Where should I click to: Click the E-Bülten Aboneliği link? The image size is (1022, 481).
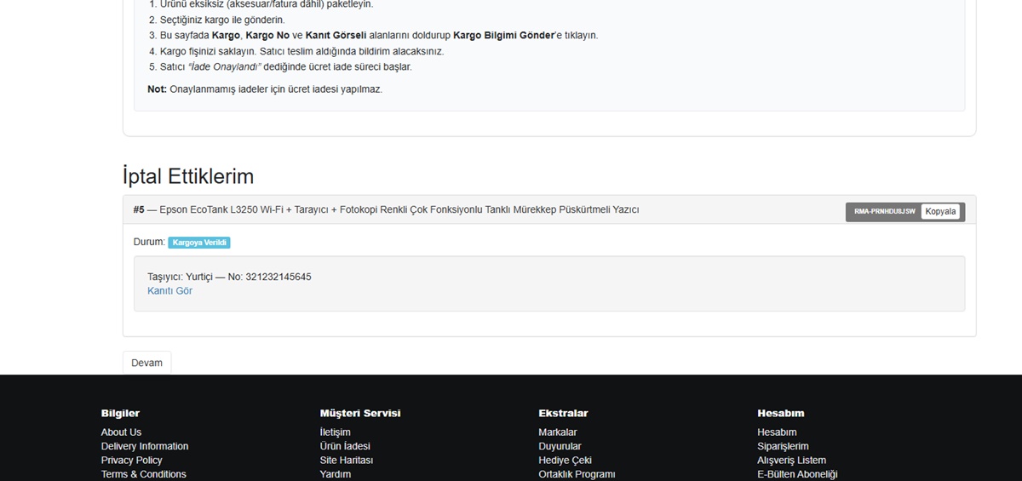tap(797, 474)
